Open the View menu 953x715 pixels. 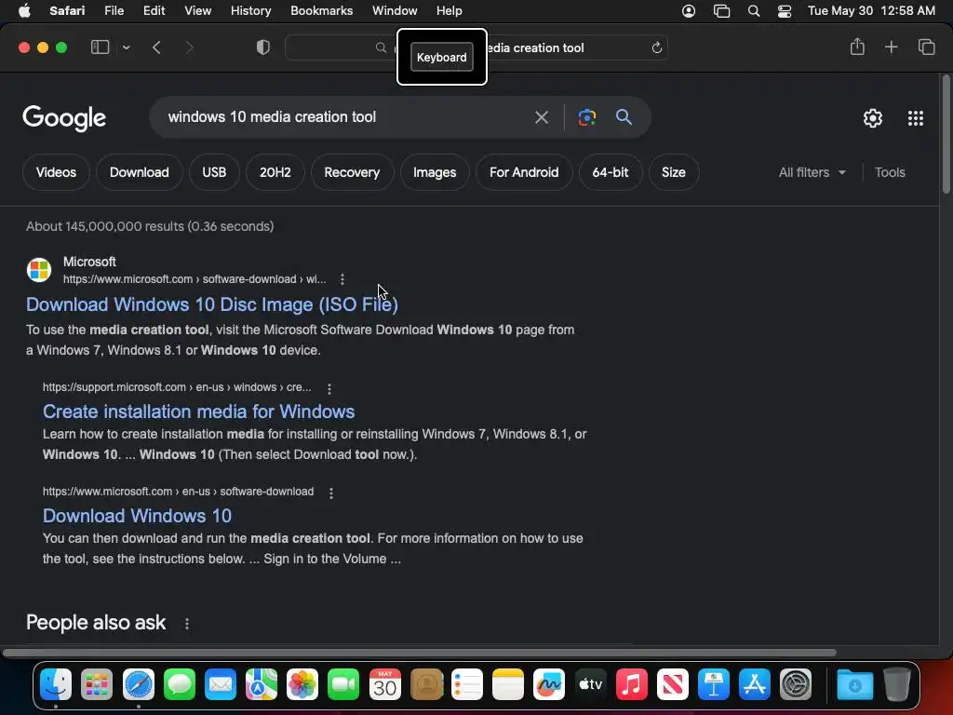tap(197, 11)
